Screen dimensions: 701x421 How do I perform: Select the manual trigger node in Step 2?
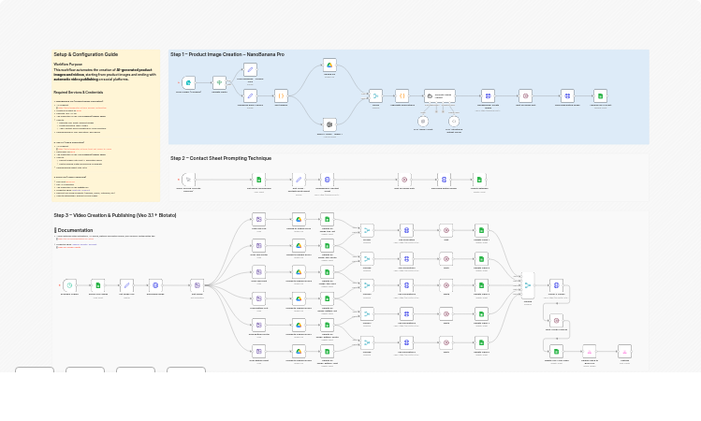point(188,179)
